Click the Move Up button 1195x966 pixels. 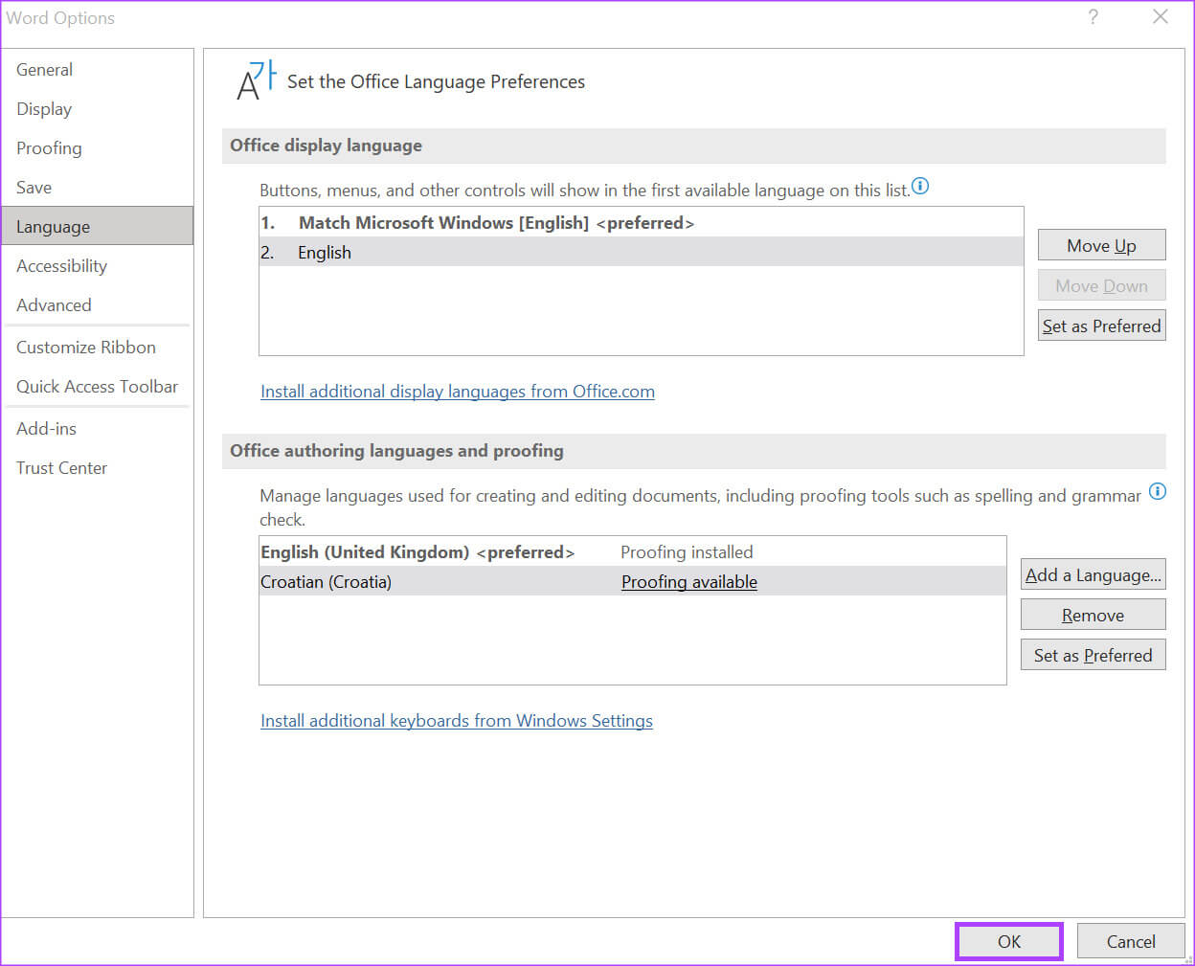pos(1101,245)
